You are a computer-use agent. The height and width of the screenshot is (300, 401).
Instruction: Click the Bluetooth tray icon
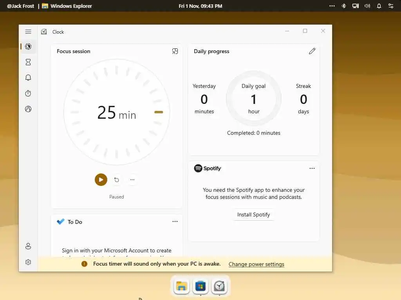(x=344, y=6)
